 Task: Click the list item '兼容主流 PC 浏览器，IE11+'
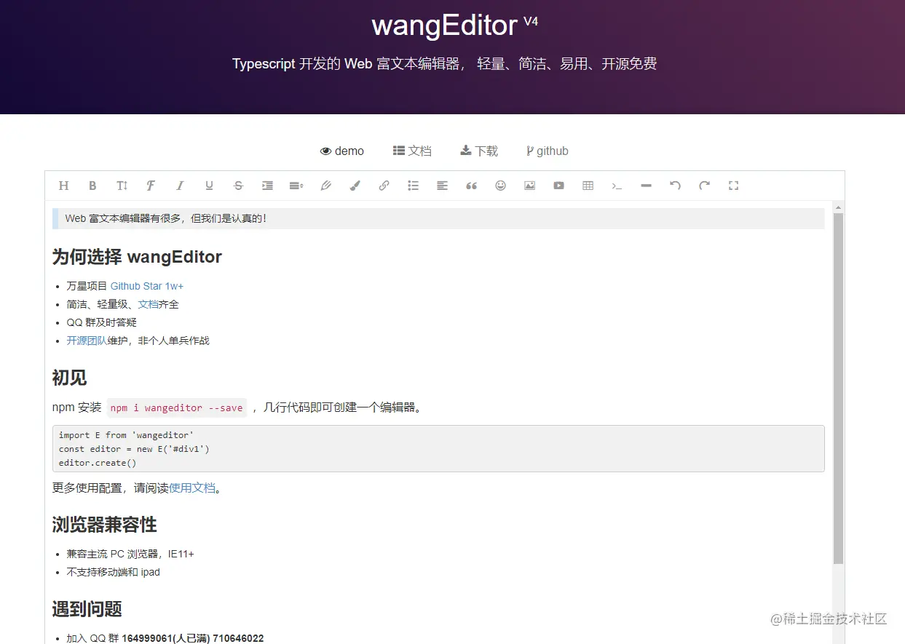pyautogui.click(x=130, y=554)
